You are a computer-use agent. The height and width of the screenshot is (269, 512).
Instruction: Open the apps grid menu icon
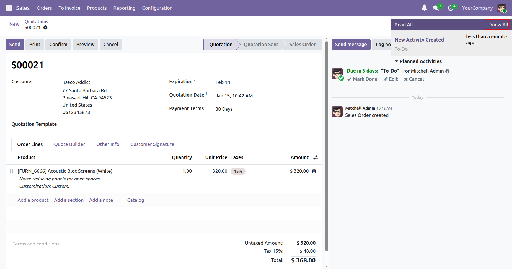click(9, 8)
